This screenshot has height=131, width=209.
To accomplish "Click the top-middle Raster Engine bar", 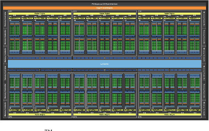I will tap(104, 14).
